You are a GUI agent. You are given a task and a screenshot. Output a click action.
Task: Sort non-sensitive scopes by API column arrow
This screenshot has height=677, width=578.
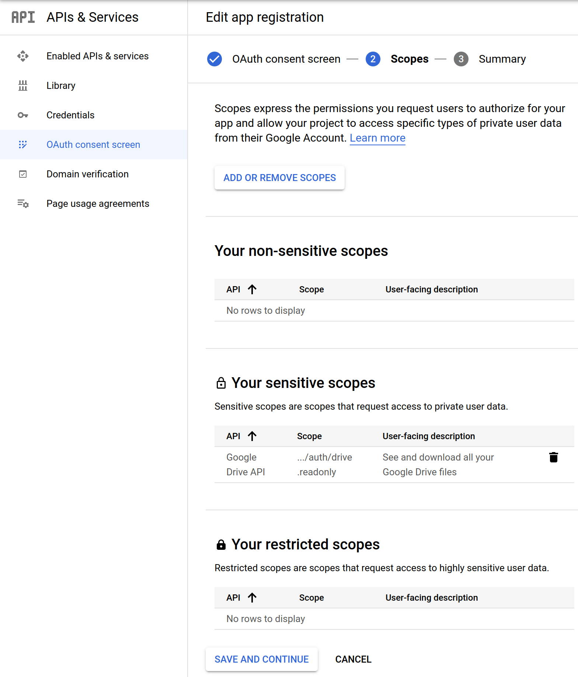[x=252, y=289]
